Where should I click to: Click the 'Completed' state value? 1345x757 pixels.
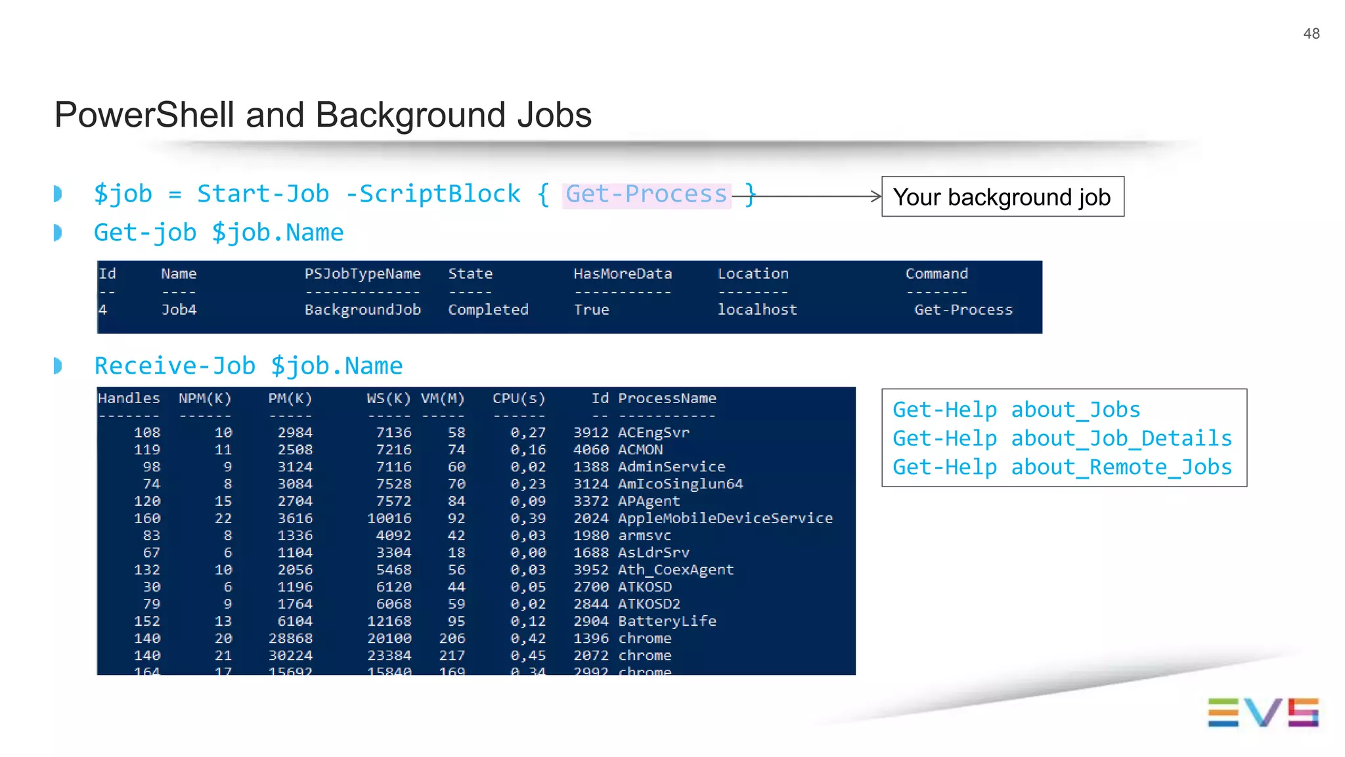(x=488, y=310)
